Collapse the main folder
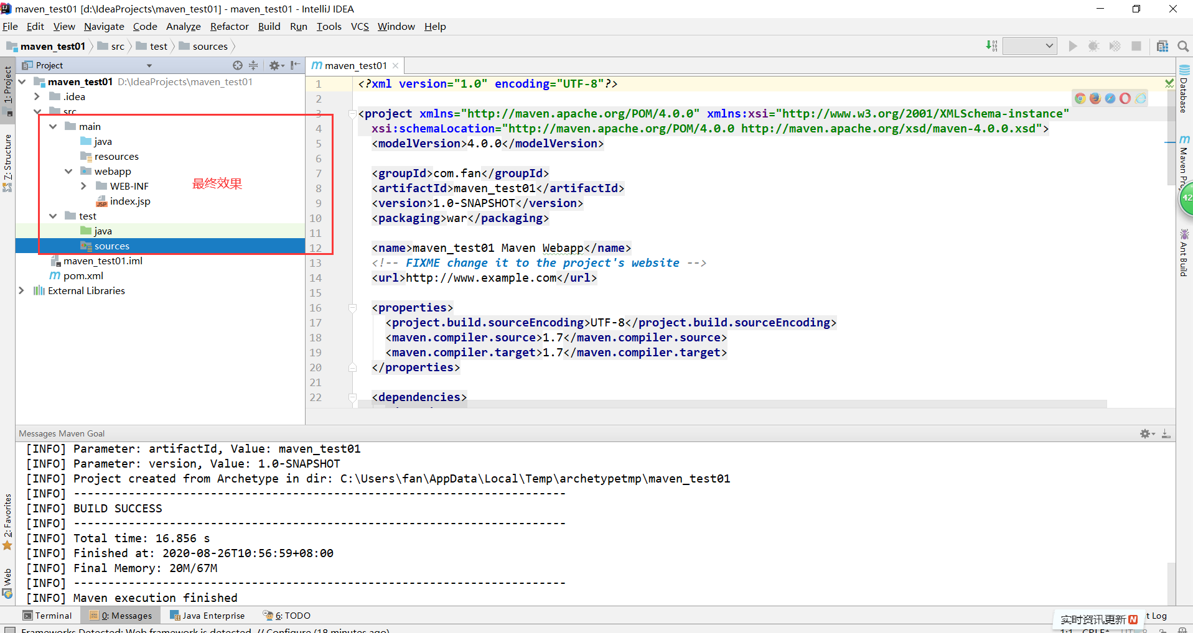The width and height of the screenshot is (1193, 633). pos(53,126)
